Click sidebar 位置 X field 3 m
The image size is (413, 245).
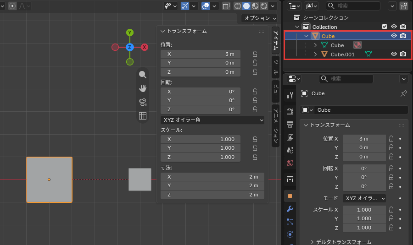point(201,54)
